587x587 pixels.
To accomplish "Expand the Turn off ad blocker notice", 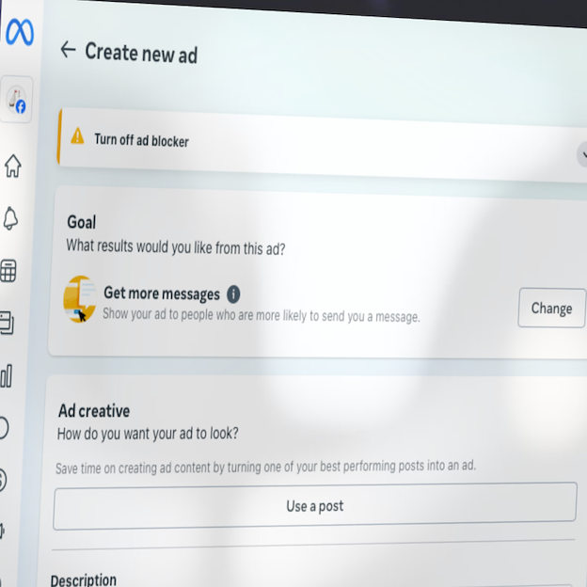I will tap(582, 154).
